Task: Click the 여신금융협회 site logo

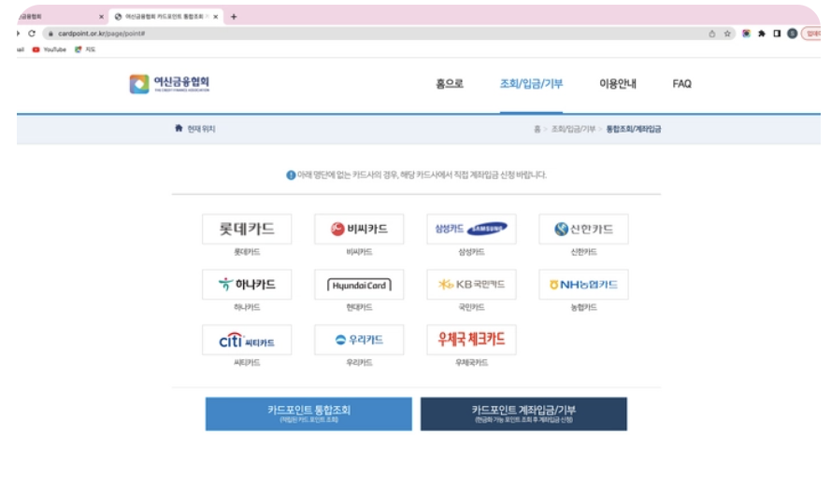Action: coord(169,84)
